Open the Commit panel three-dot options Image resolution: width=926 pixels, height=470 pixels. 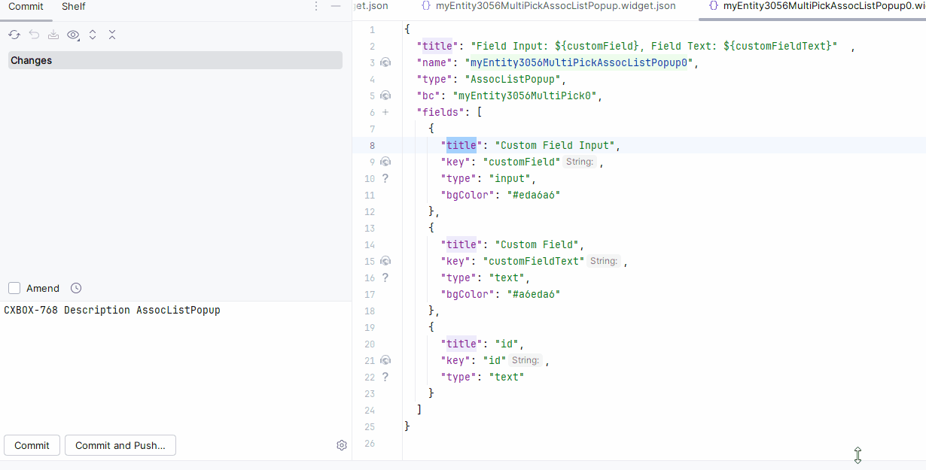(316, 6)
